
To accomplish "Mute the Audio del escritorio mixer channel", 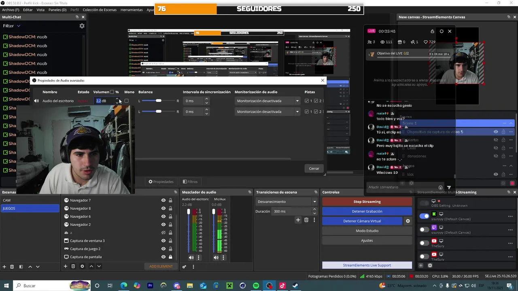I will point(191,257).
